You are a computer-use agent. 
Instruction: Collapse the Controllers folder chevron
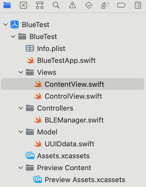click(21, 108)
